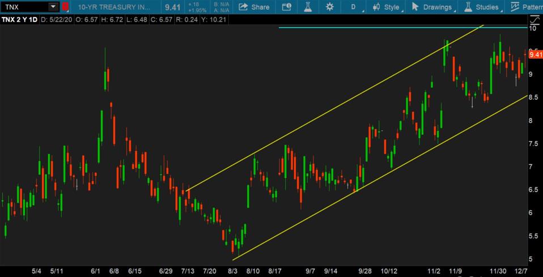Image resolution: width=543 pixels, height=277 pixels.
Task: Open the Patterns menu
Action: coord(527,7)
